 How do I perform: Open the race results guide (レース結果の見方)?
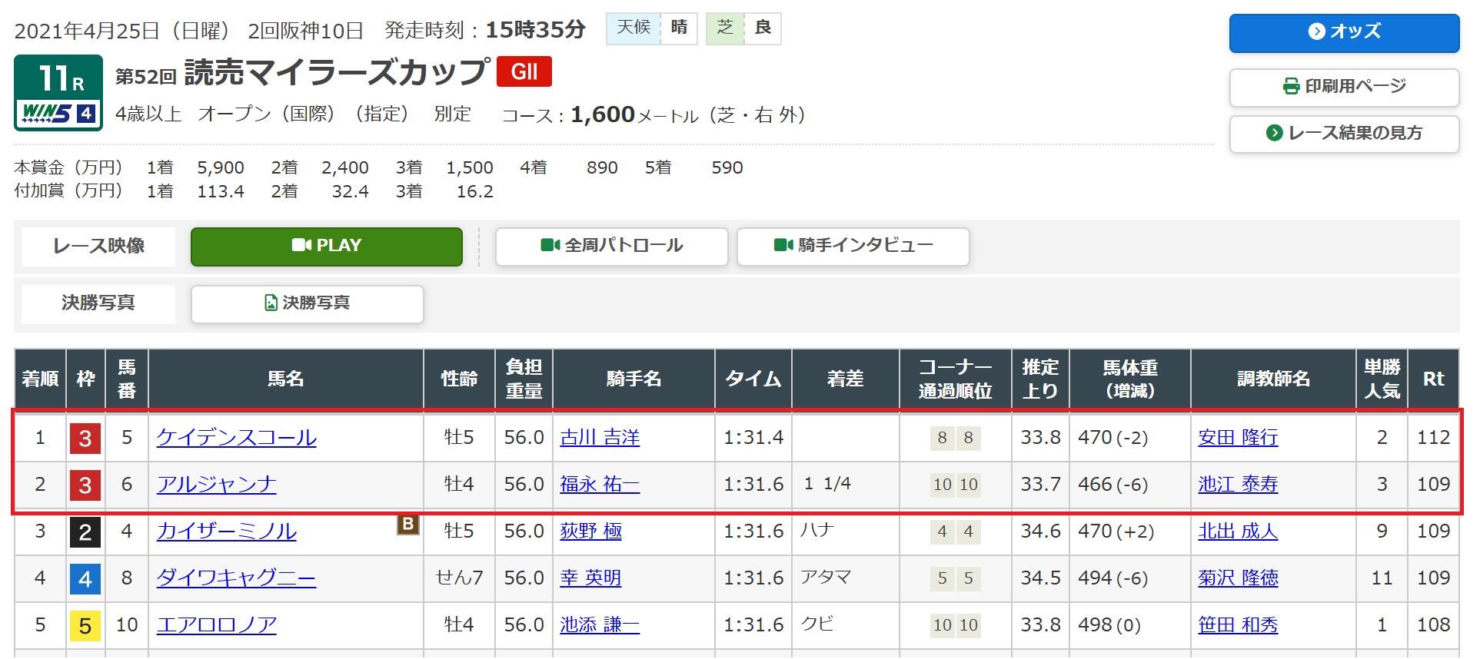click(1343, 134)
